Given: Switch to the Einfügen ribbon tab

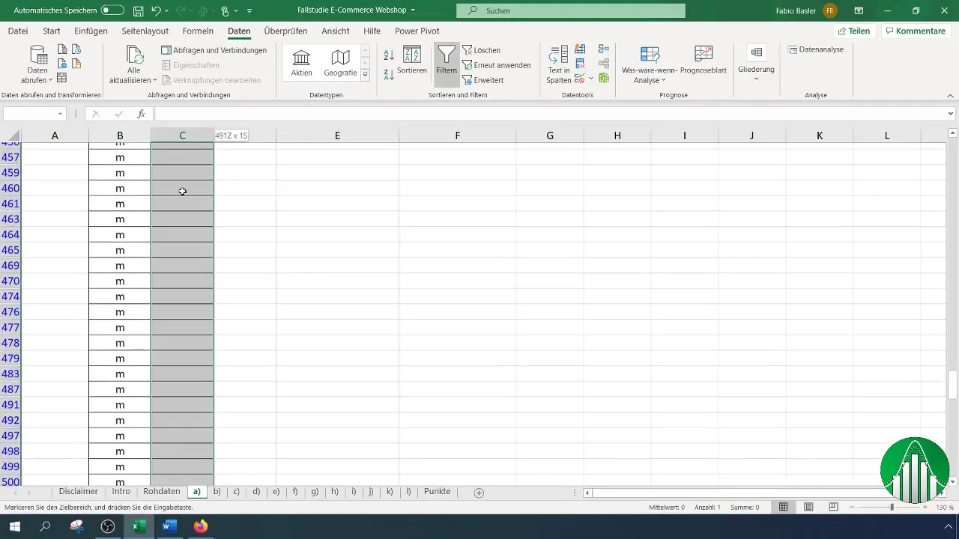Looking at the screenshot, I should 91,31.
